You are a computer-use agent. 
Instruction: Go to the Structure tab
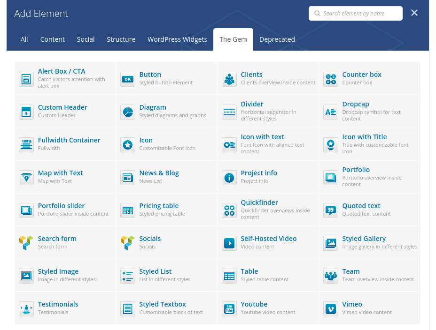click(x=121, y=39)
